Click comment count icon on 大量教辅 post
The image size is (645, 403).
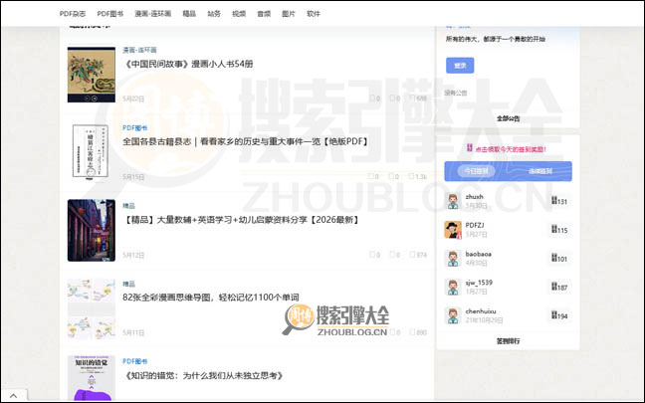coord(374,255)
